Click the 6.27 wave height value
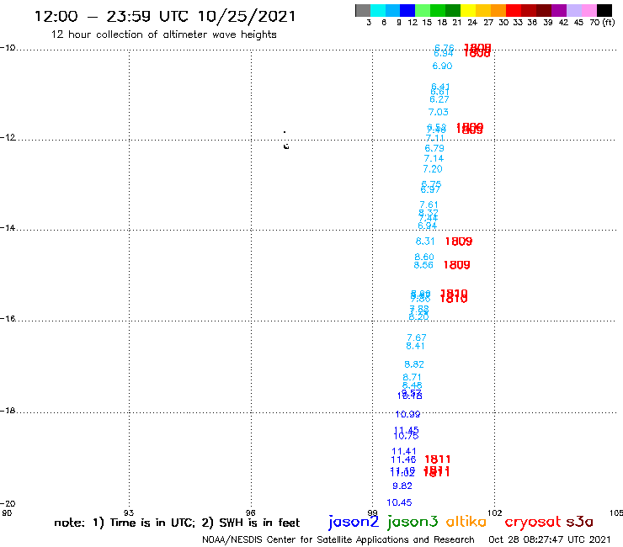The image size is (623, 547). point(439,99)
